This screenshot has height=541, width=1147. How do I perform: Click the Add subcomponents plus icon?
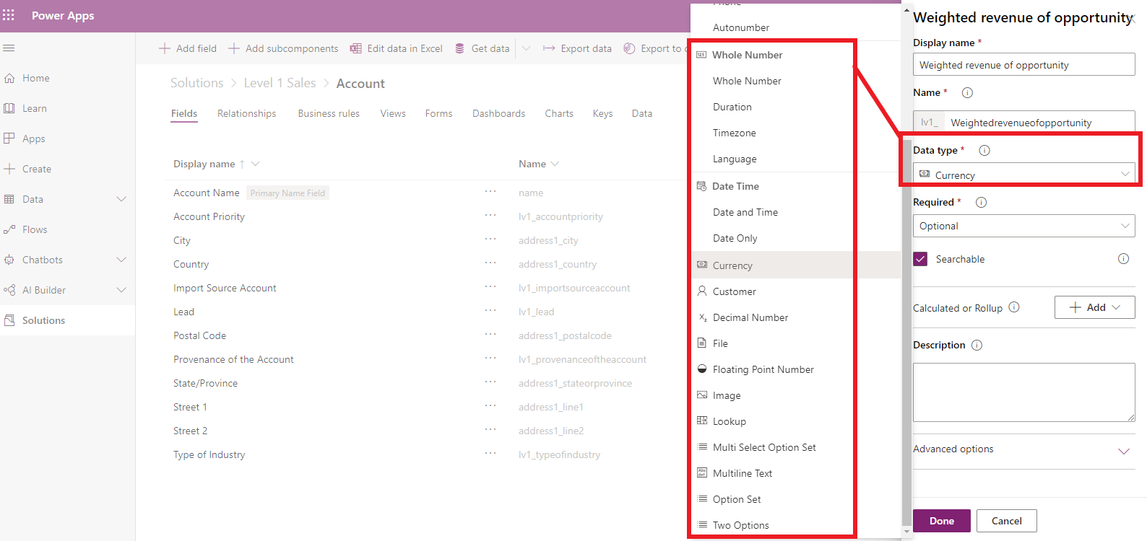tap(234, 48)
